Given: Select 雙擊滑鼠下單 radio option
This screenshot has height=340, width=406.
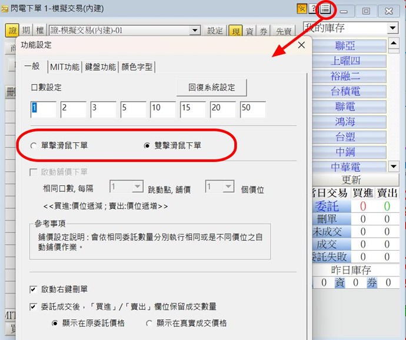Looking at the screenshot, I should tap(147, 145).
